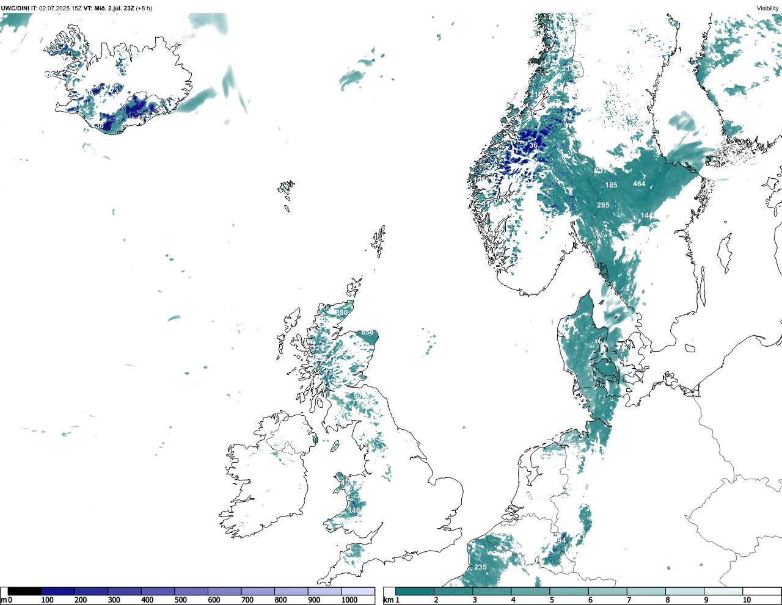The width and height of the screenshot is (782, 605).
Task: Click the '285' value over Sweden
Action: (x=603, y=205)
